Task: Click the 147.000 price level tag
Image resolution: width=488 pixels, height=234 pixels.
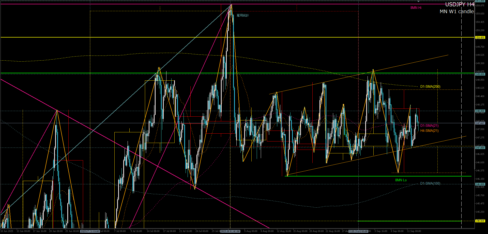Action: pos(480,148)
